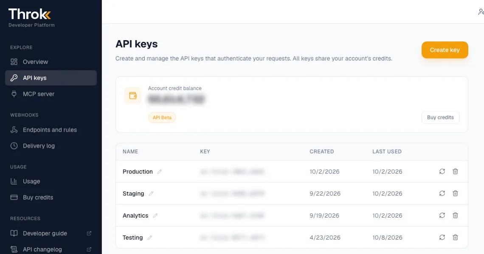Click the Overview grid icon
Viewport: 484px width, 254px height.
coord(14,62)
